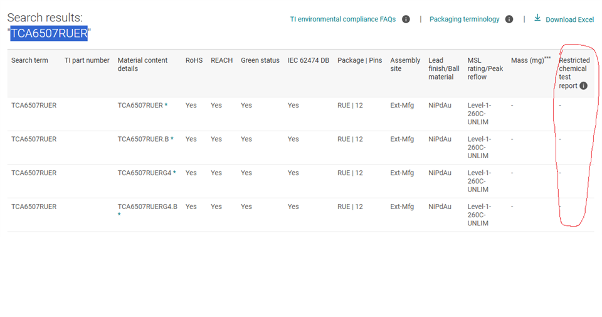Image resolution: width=602 pixels, height=317 pixels.
Task: Click the Material content details header
Action: point(142,65)
